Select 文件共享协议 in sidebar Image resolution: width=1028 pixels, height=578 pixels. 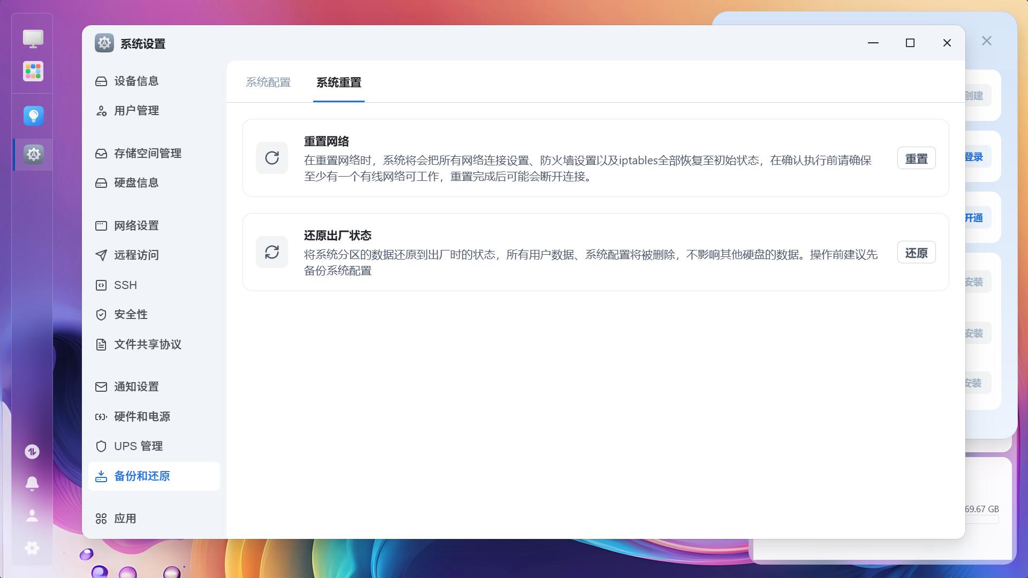pos(147,345)
